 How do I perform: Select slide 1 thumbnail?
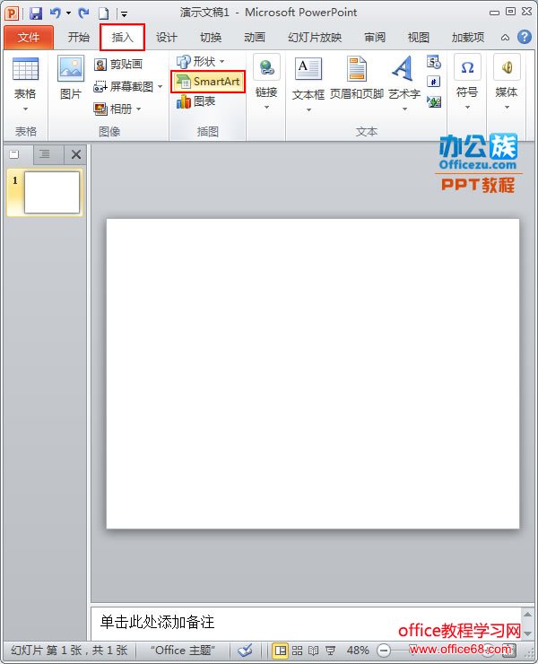click(x=52, y=192)
